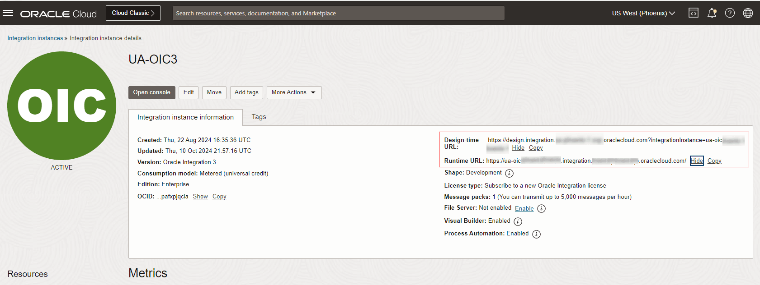Enable the File Server

tap(524, 209)
